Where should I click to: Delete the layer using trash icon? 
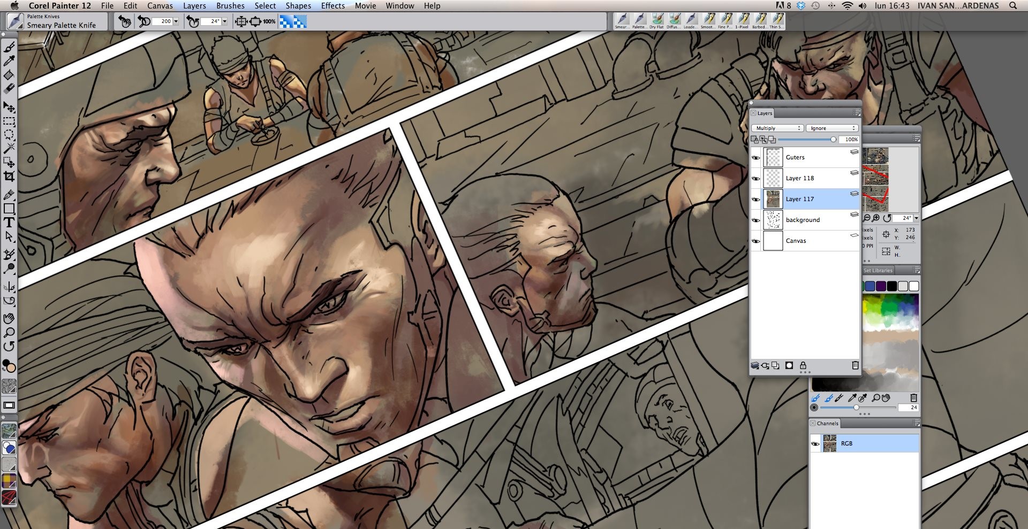[x=855, y=365]
